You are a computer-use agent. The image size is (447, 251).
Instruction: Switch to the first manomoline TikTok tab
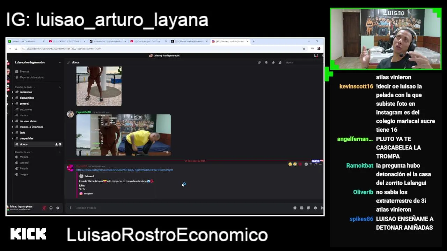[107, 41]
